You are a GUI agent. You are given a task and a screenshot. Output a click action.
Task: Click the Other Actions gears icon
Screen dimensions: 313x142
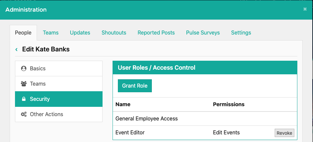click(x=24, y=114)
